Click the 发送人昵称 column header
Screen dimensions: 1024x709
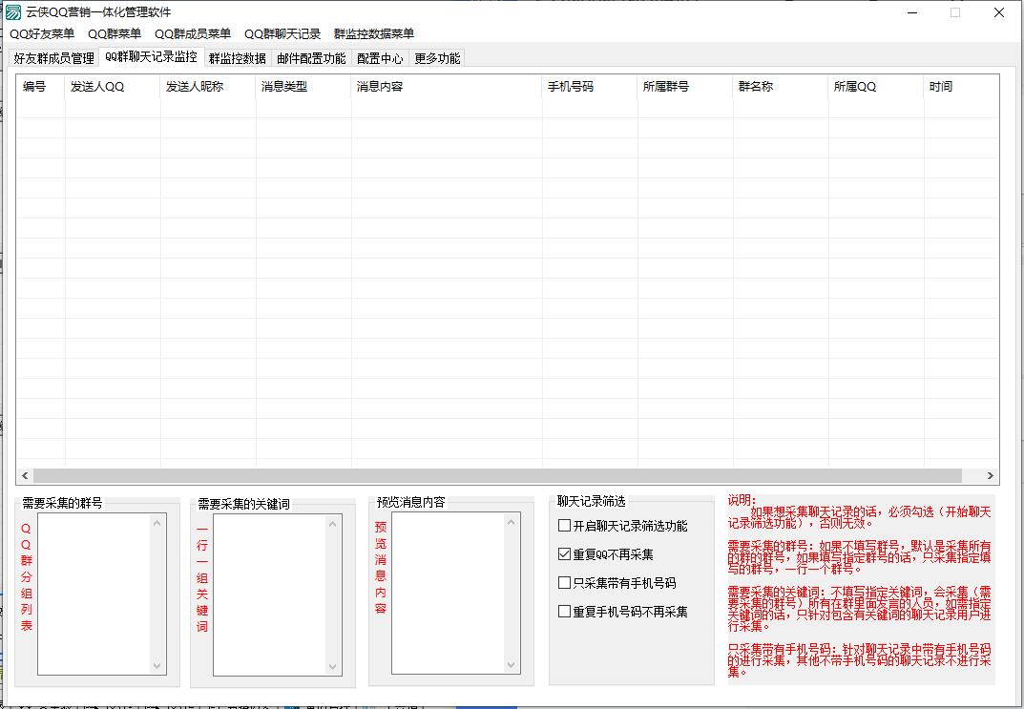click(x=208, y=86)
